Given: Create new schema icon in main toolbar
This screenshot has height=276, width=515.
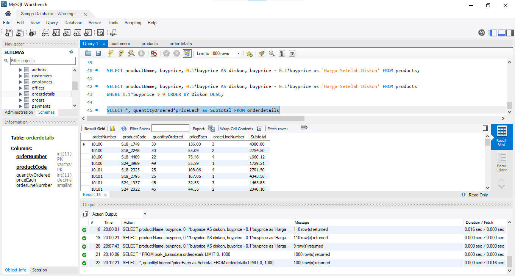Looking at the screenshot, I should click(45, 33).
